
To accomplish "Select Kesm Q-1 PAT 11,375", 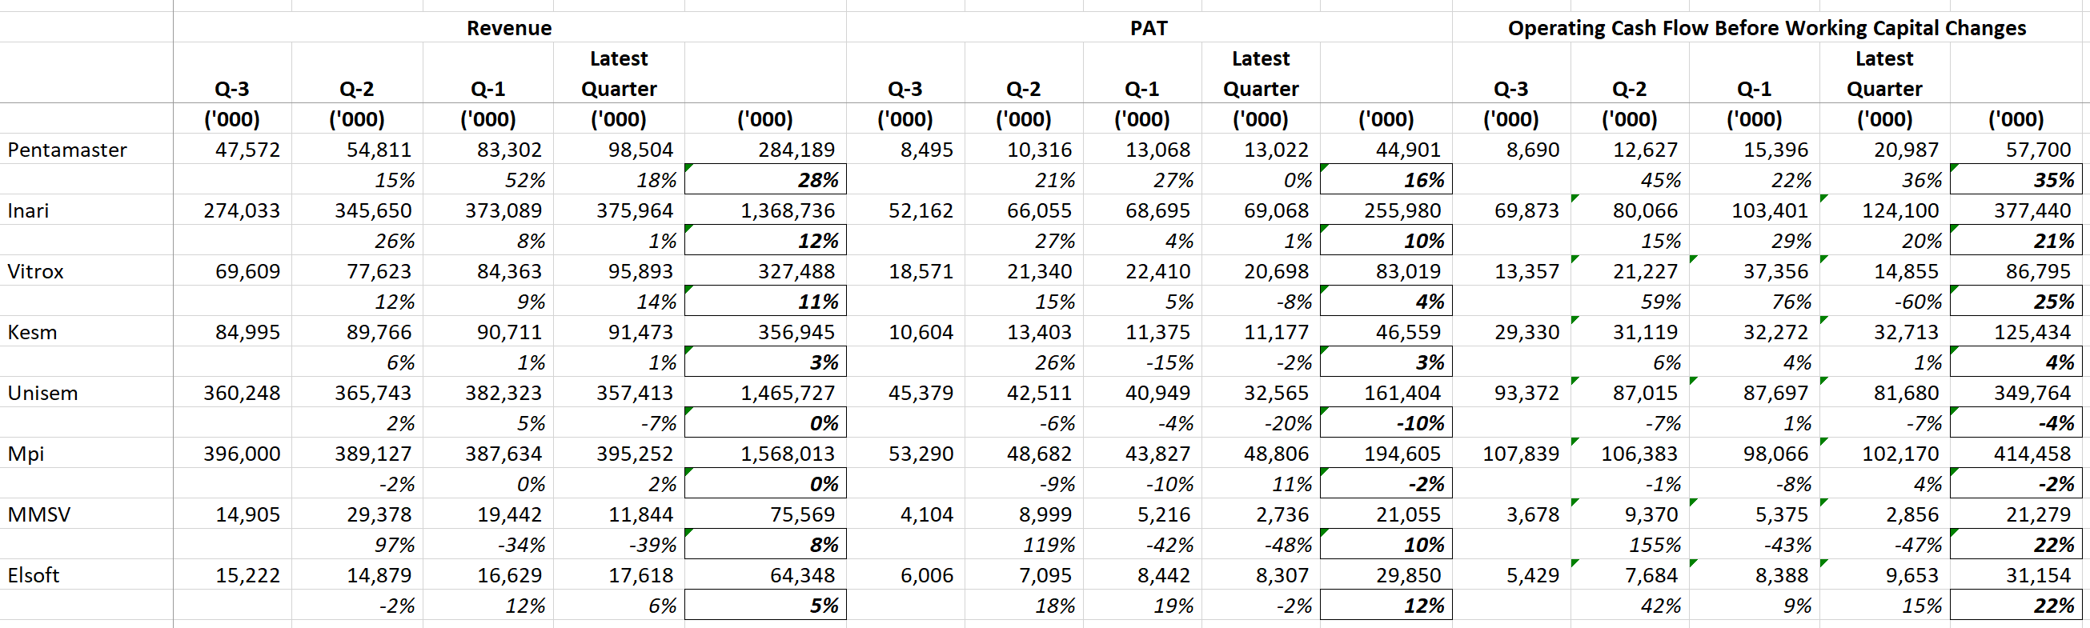I will 1157,333.
